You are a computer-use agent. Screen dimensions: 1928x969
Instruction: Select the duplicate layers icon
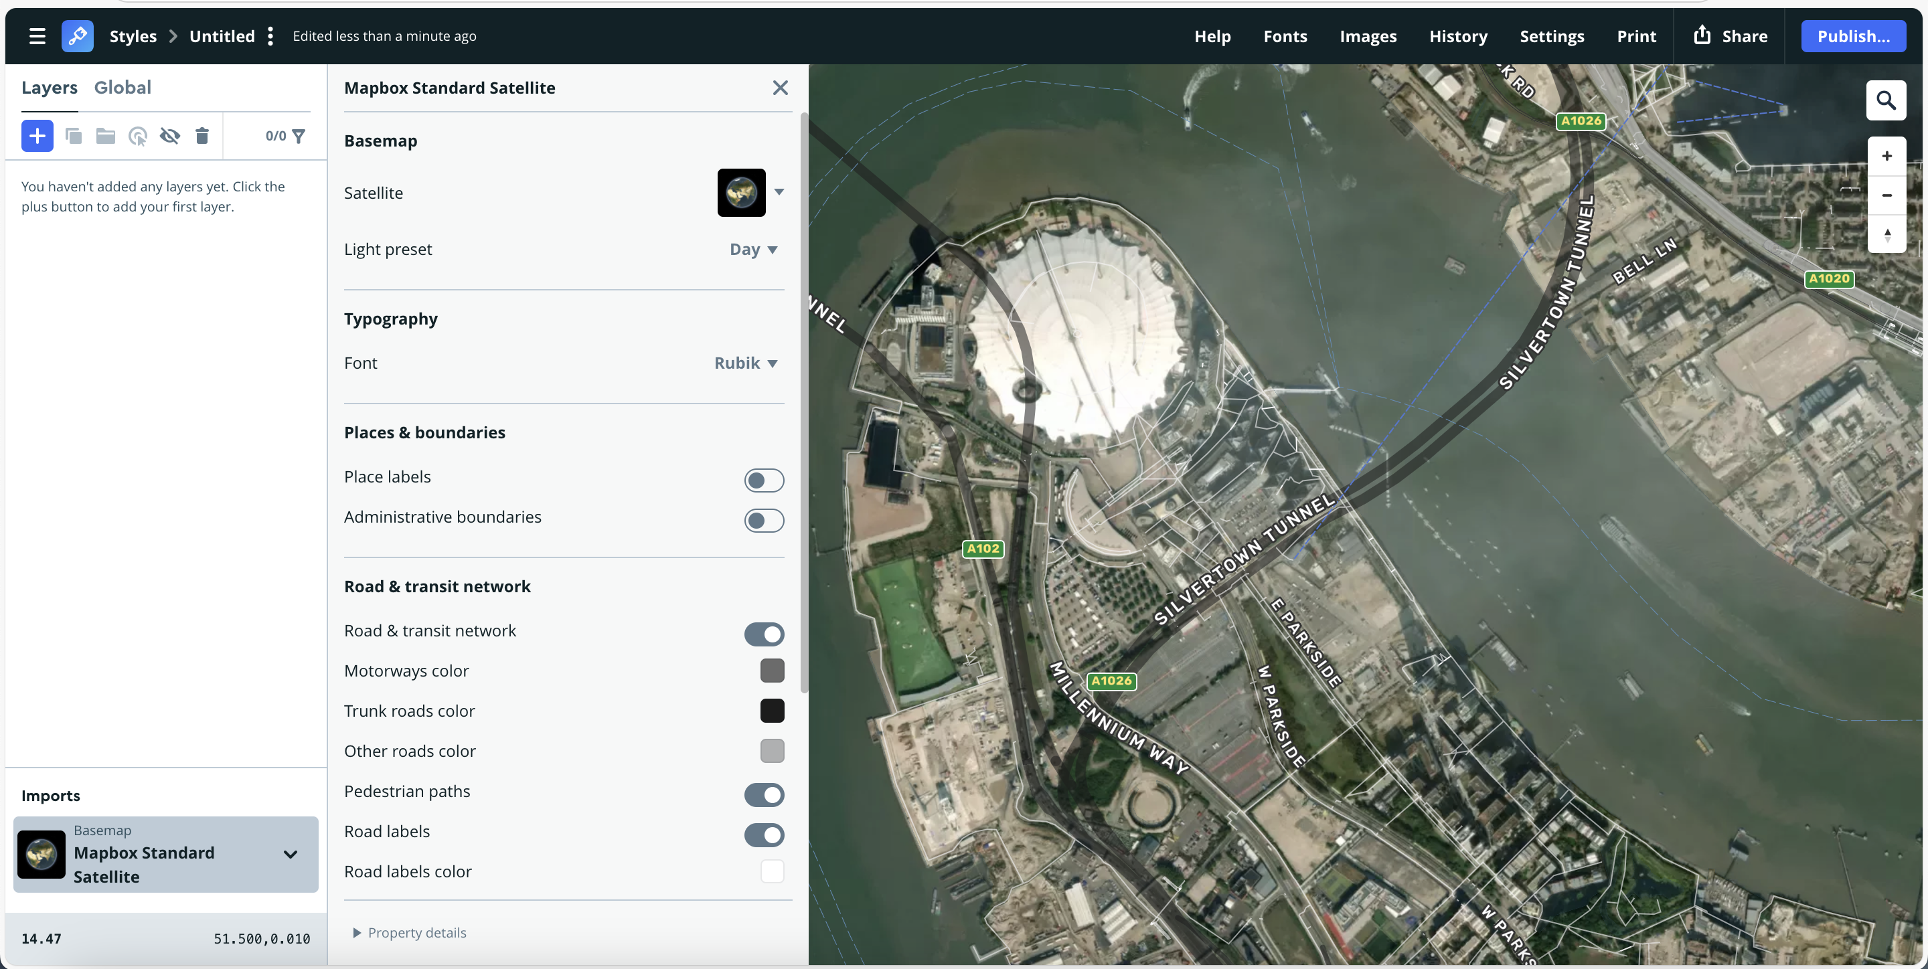[74, 135]
